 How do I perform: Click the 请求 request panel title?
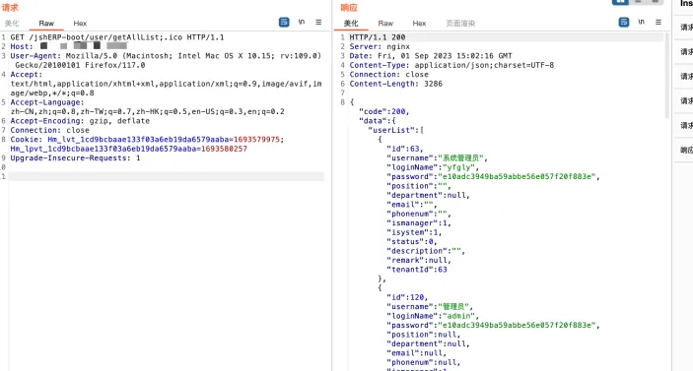click(x=10, y=8)
